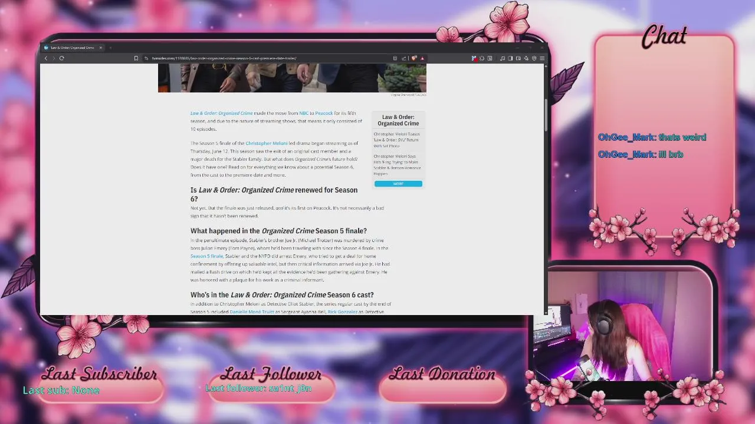Follow the NBC link in the article
Screen dimensions: 755x424
(x=304, y=113)
